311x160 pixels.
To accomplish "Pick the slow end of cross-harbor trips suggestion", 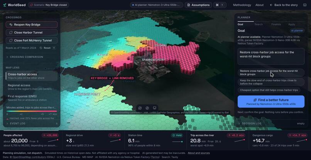I will [271, 82].
